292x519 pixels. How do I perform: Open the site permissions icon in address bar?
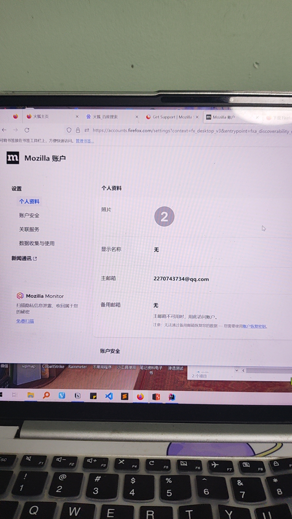87,130
